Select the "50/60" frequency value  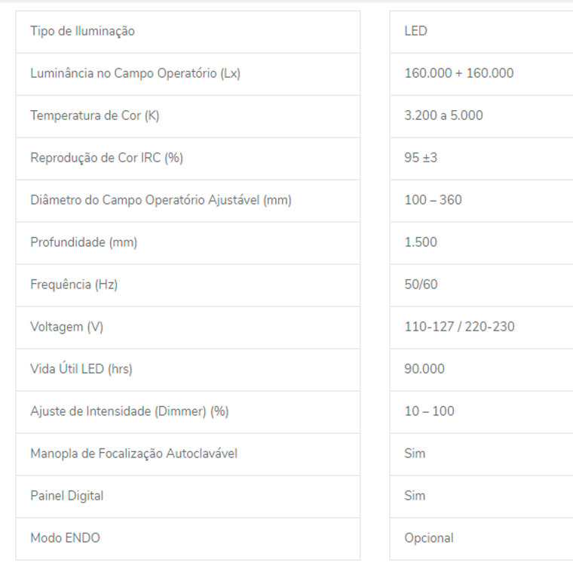click(x=421, y=285)
